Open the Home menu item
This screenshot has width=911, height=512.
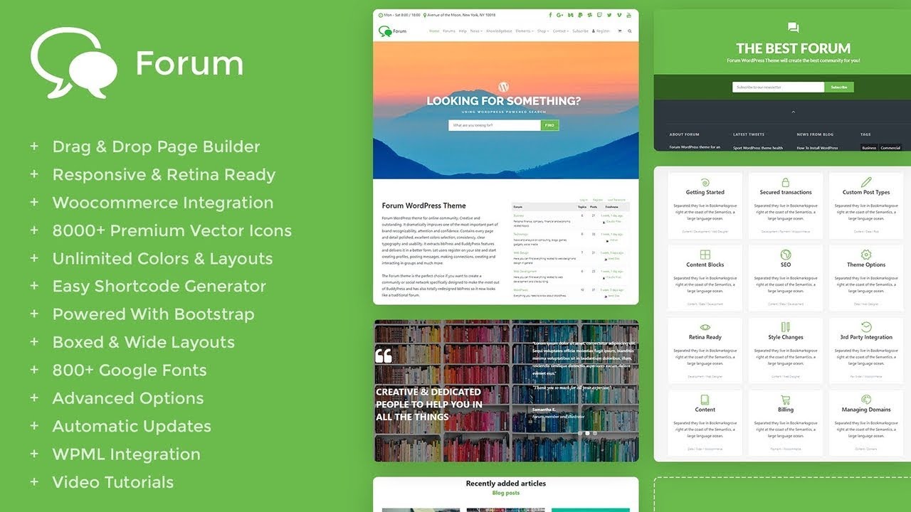[x=434, y=31]
